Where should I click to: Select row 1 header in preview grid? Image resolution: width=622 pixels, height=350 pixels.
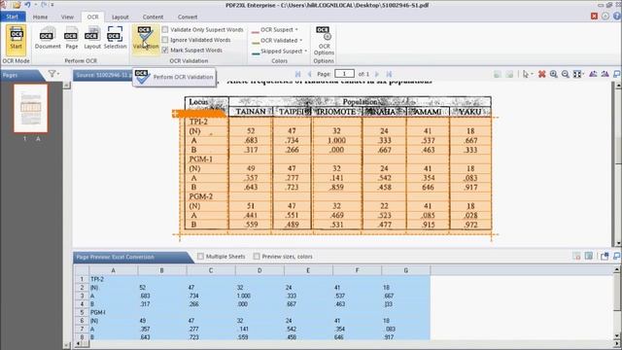(x=82, y=279)
